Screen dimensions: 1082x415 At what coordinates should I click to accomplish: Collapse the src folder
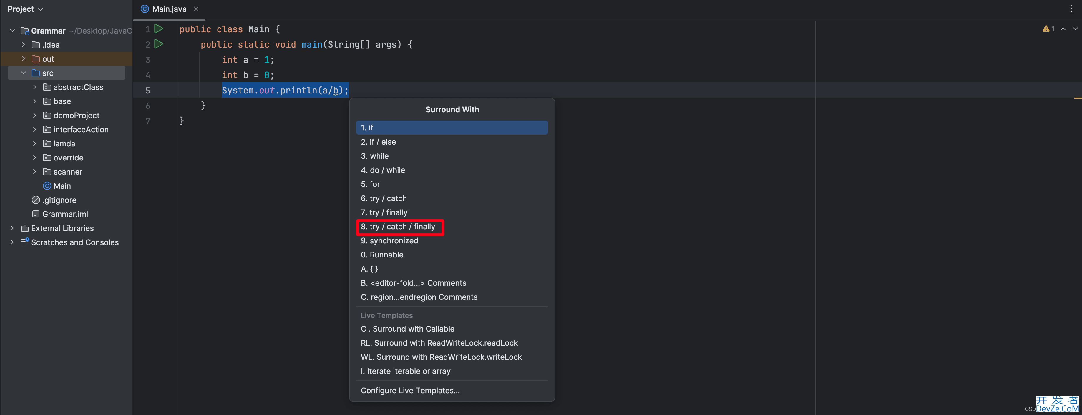24,73
